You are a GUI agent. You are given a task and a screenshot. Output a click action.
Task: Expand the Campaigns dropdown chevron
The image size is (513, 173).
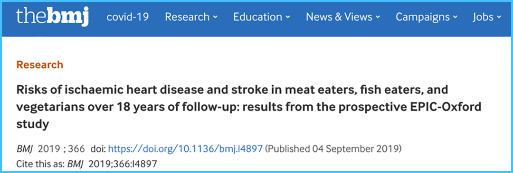click(455, 18)
